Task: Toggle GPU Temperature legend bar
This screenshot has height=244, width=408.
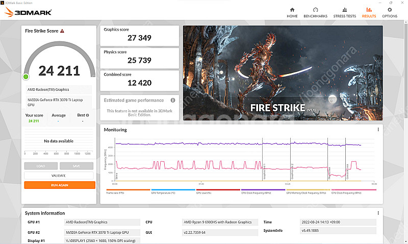Action: [173, 190]
